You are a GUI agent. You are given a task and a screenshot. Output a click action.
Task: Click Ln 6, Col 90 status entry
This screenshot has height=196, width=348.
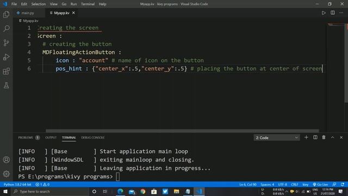click(248, 185)
